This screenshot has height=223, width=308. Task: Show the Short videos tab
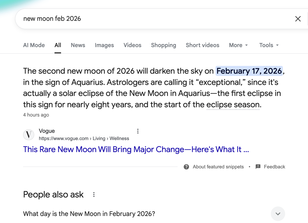(202, 45)
